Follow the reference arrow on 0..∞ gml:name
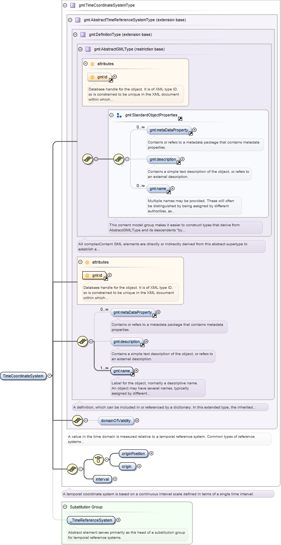Viewport: 281px width, 545px height. (x=169, y=192)
